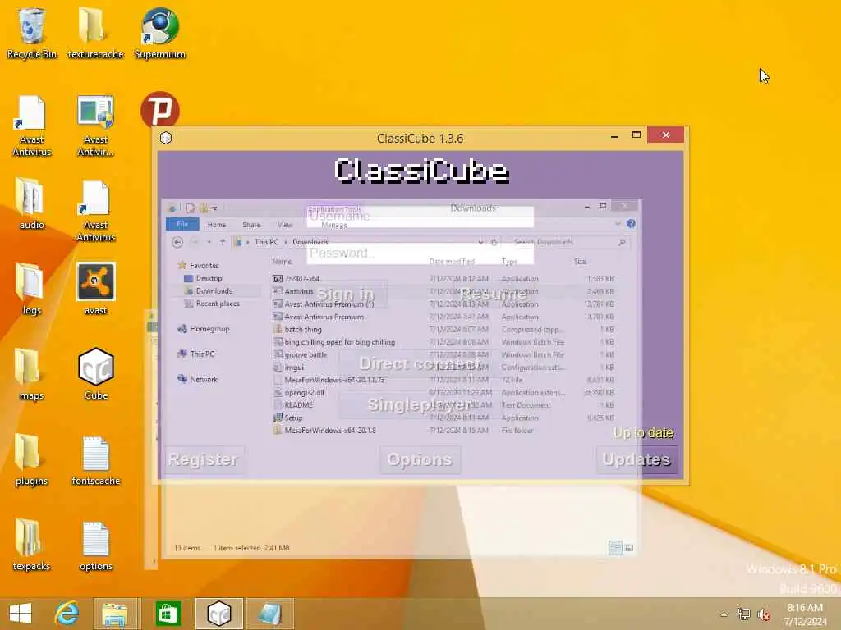Click the network icon in system tray
The height and width of the screenshot is (630, 841).
(x=743, y=614)
